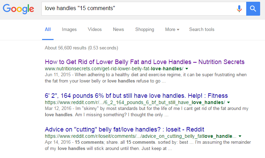The image size is (265, 158).
Task: Click the Google logo
Action: [18, 9]
